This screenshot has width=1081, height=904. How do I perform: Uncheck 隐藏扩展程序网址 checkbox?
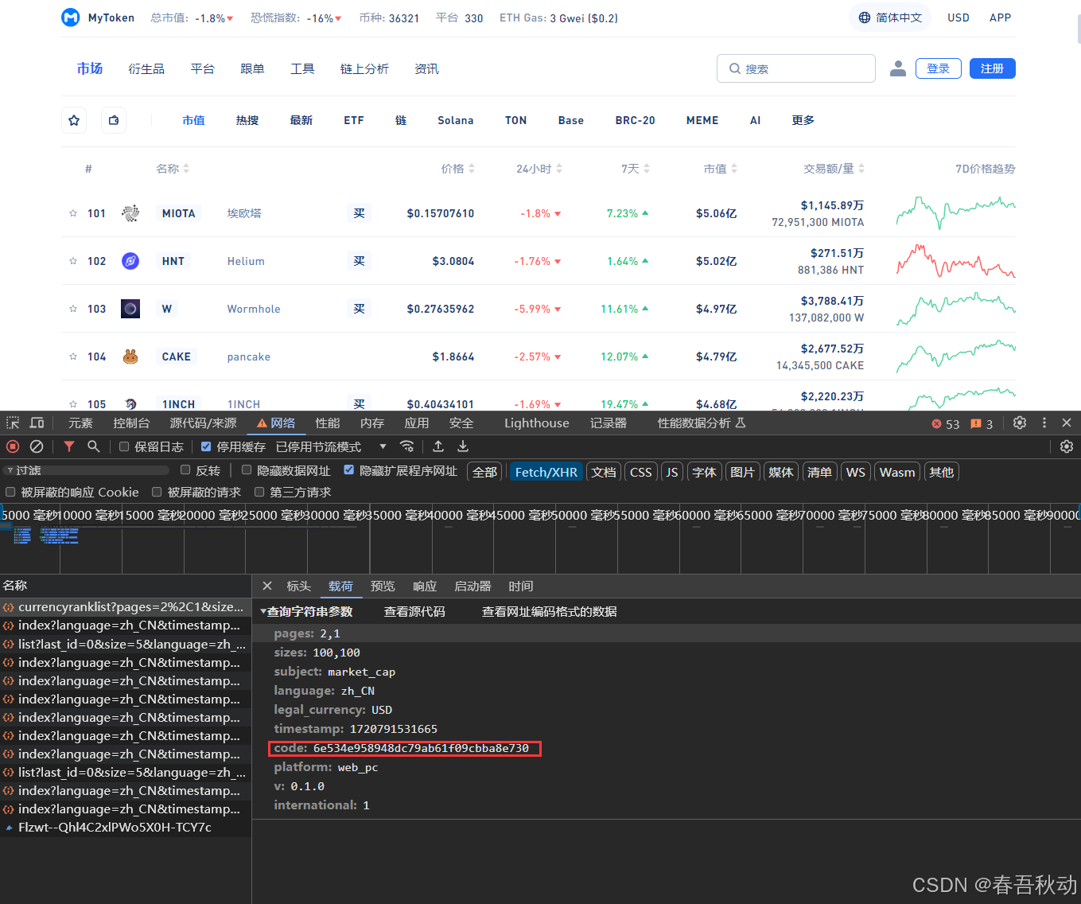point(348,470)
